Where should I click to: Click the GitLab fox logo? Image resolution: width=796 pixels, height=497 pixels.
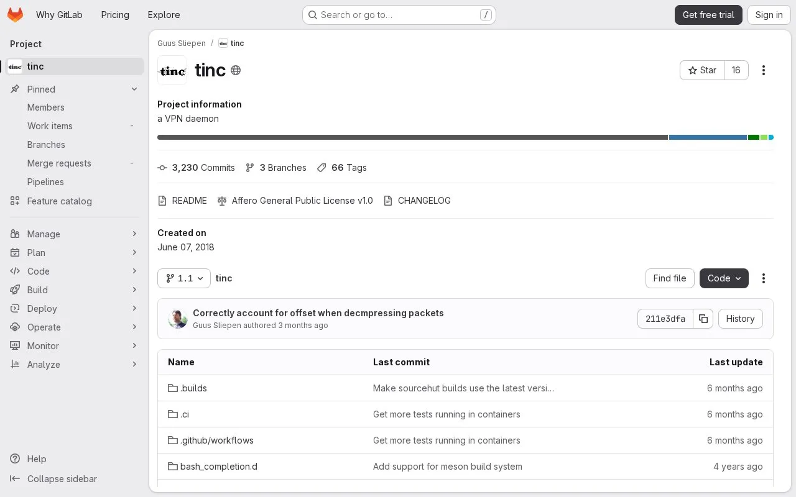click(x=16, y=15)
